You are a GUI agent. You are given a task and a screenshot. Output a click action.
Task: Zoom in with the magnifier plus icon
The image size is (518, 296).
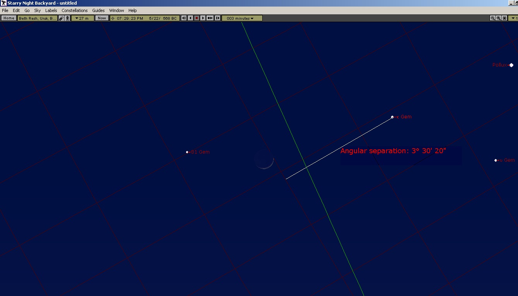click(499, 18)
